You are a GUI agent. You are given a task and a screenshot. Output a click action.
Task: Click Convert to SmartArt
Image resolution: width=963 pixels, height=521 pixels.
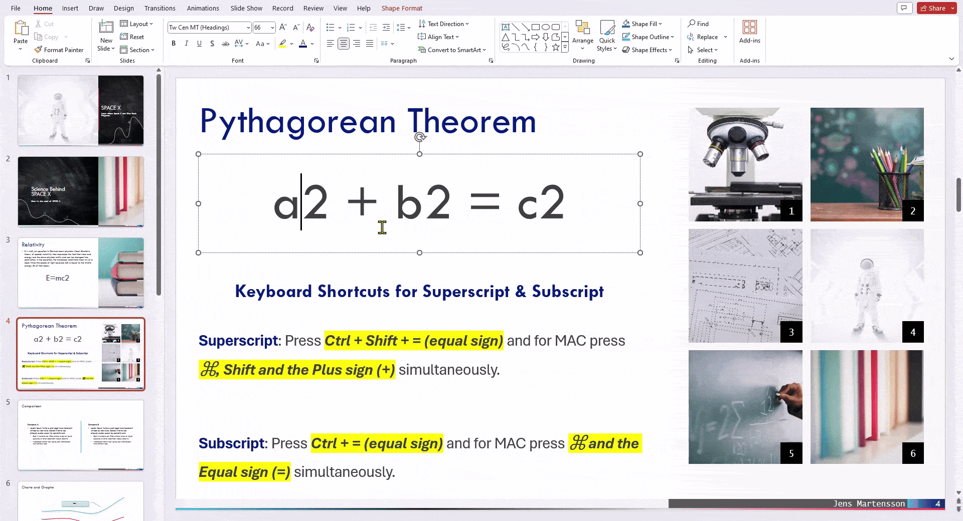451,50
